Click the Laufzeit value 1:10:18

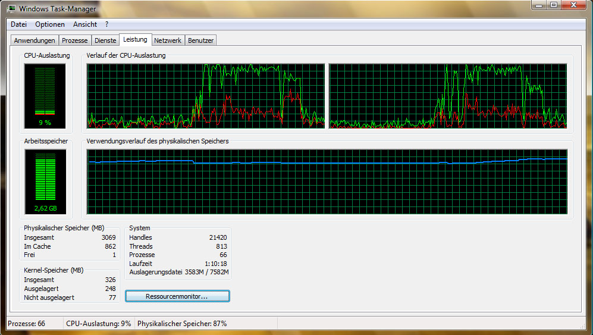[215, 264]
